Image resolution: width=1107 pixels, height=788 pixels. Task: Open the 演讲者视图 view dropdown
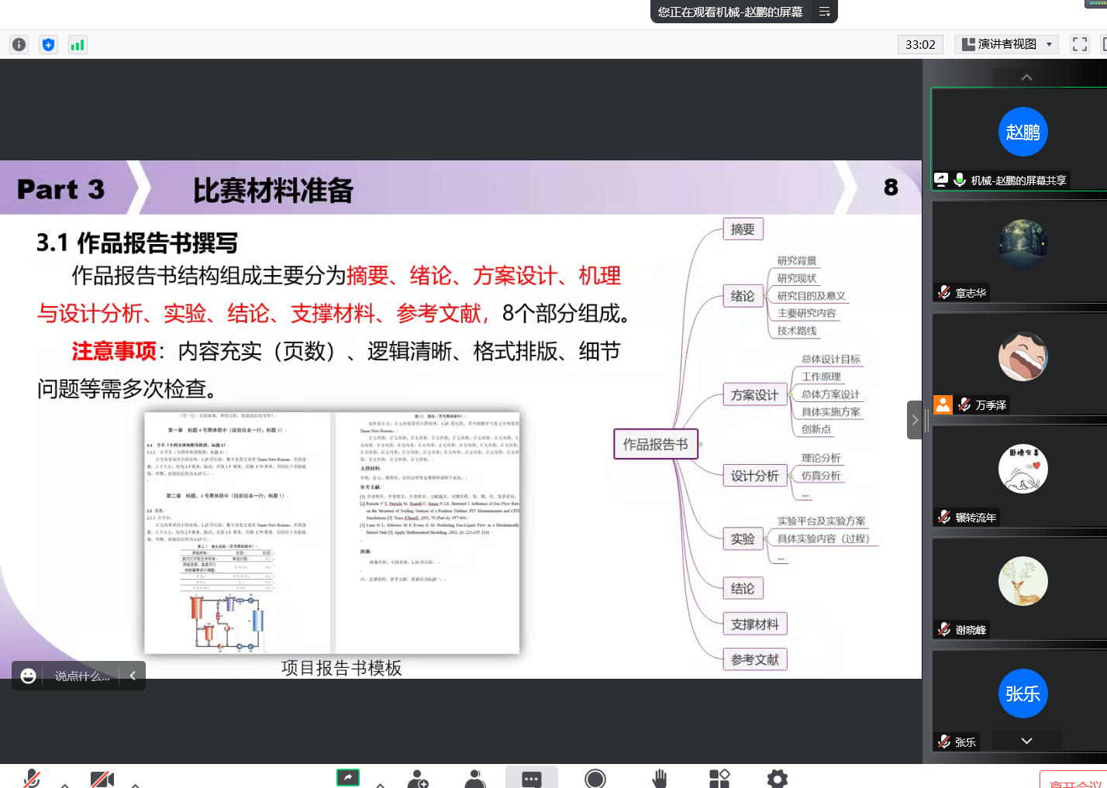click(x=1006, y=44)
